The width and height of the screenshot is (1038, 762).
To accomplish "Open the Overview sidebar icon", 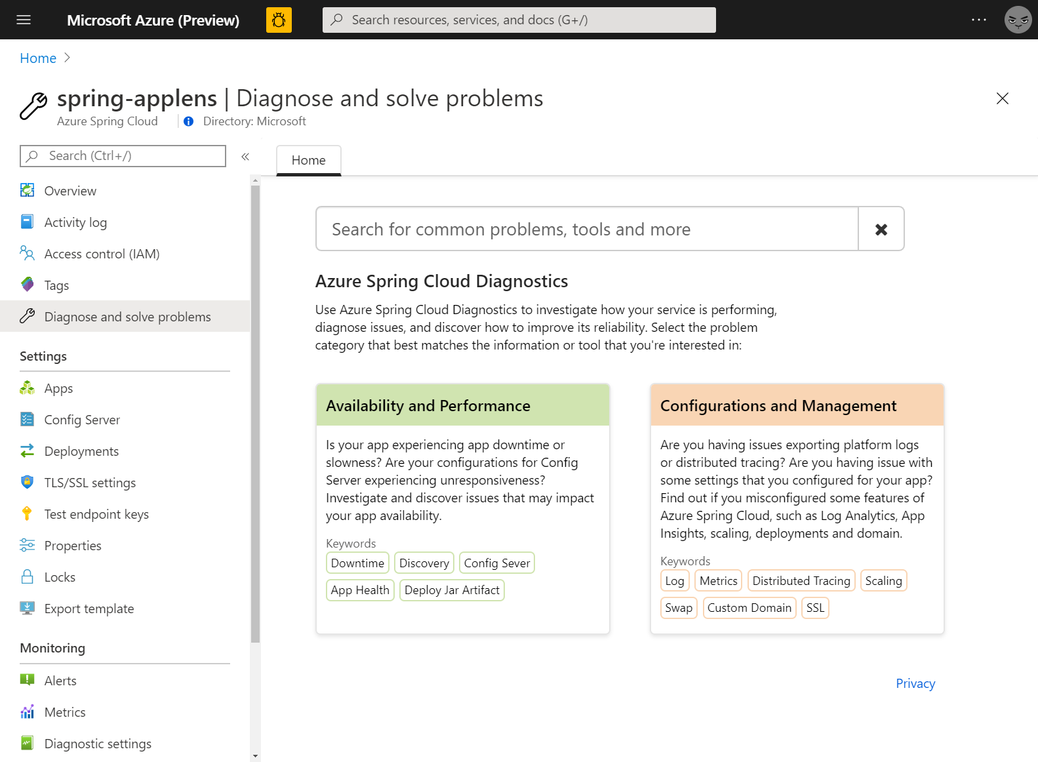I will (28, 191).
